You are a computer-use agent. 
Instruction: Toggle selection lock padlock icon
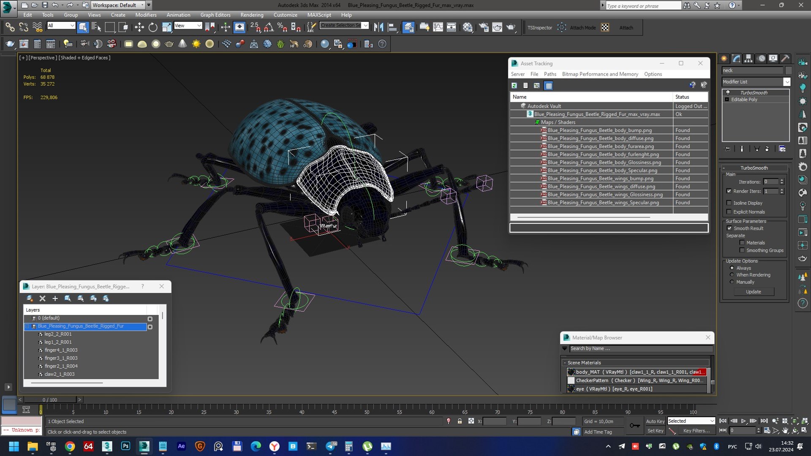pos(460,421)
